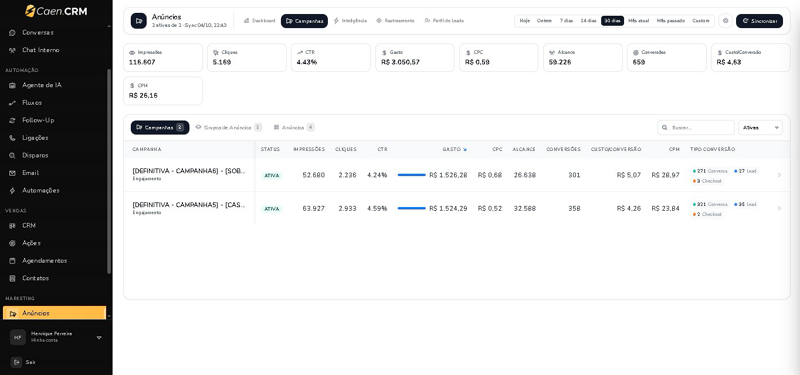Switch to the Dashboard tab
Viewport: 800px width, 375px height.
pos(259,21)
